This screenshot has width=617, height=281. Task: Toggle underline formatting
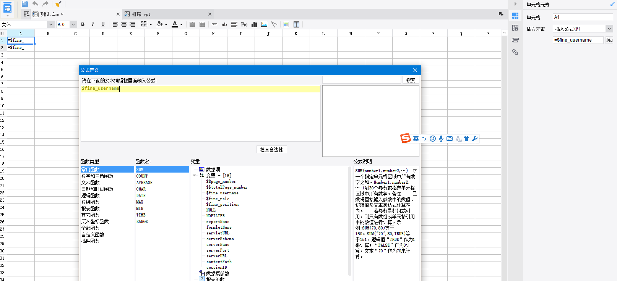tap(103, 24)
